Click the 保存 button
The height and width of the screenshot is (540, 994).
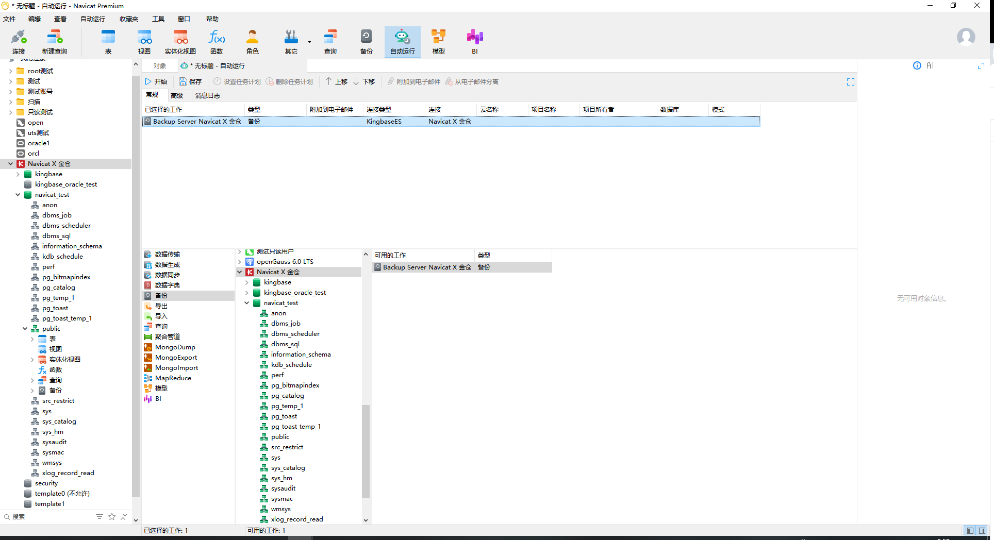click(x=190, y=82)
